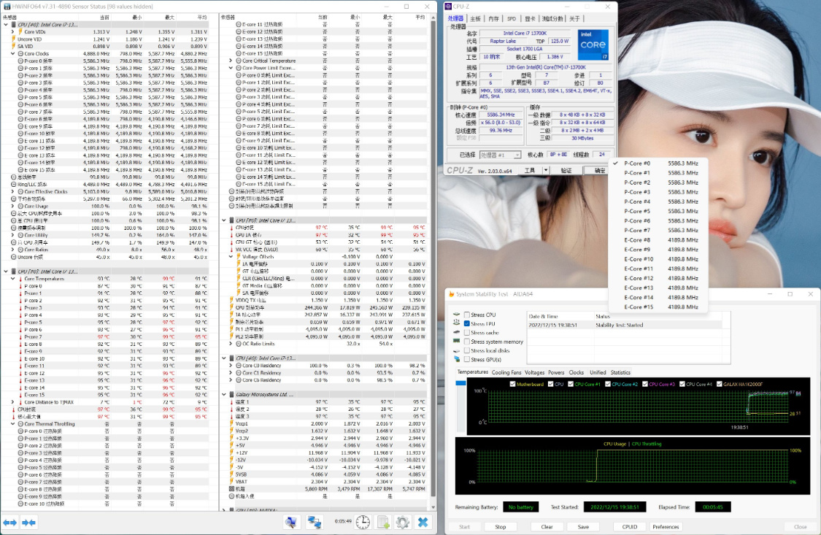Click HWiNFO collapse-columns arrows icon
The image size is (821, 535).
28,523
